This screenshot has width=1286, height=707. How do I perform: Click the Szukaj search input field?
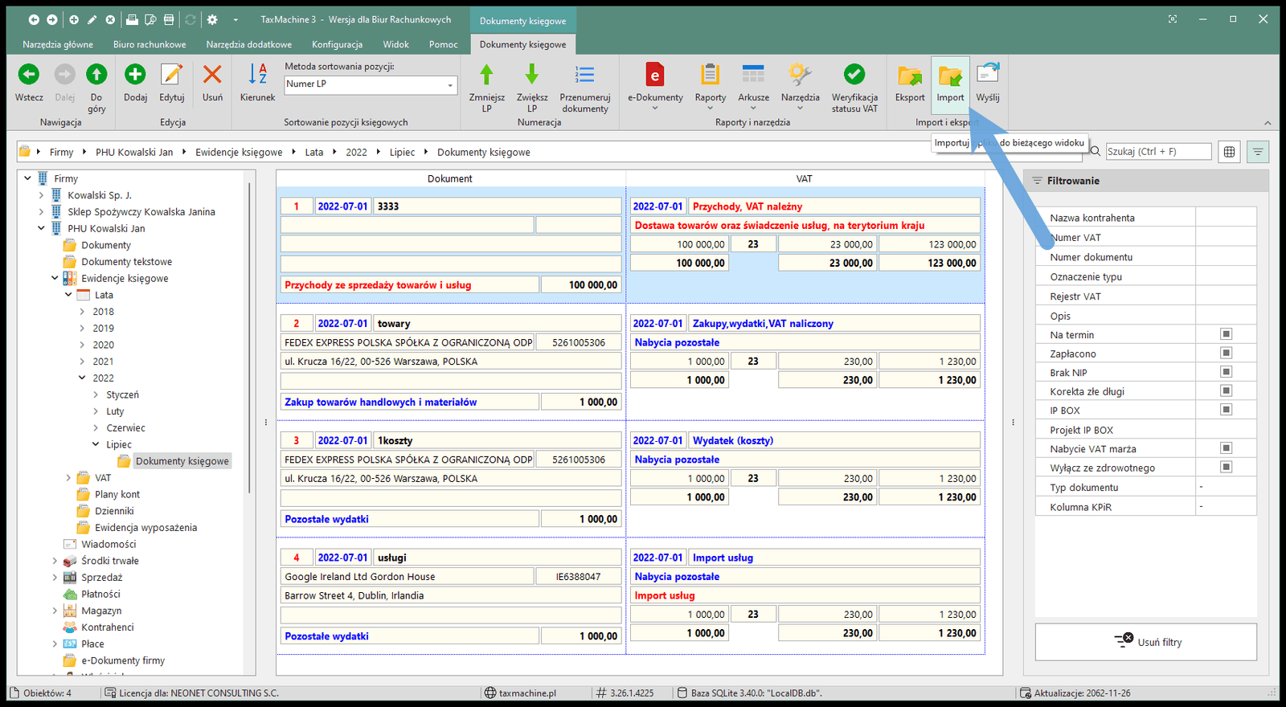1157,151
